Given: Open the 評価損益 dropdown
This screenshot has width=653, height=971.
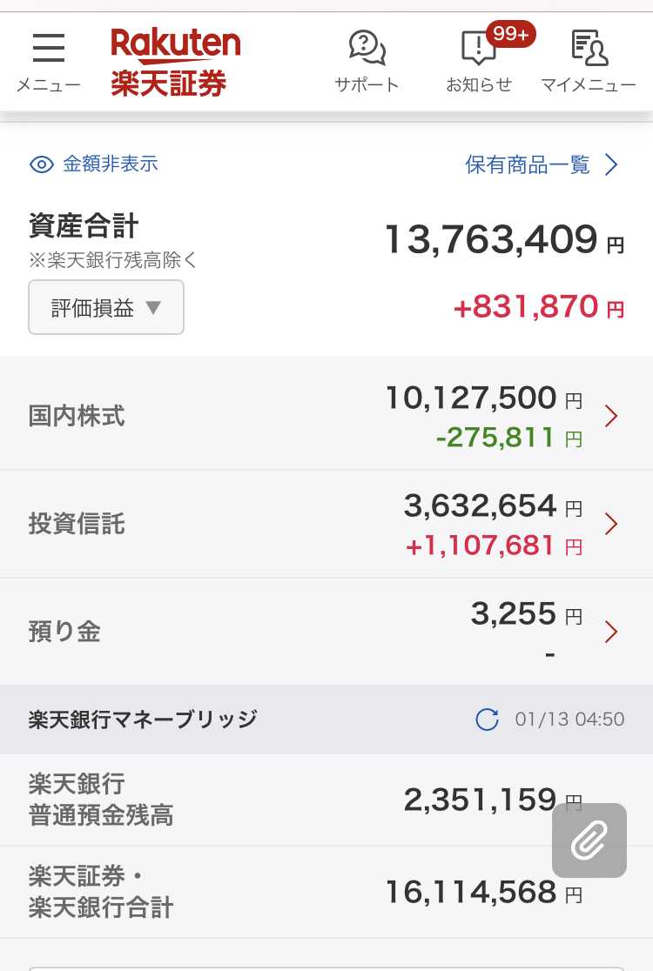Looking at the screenshot, I should coord(106,307).
